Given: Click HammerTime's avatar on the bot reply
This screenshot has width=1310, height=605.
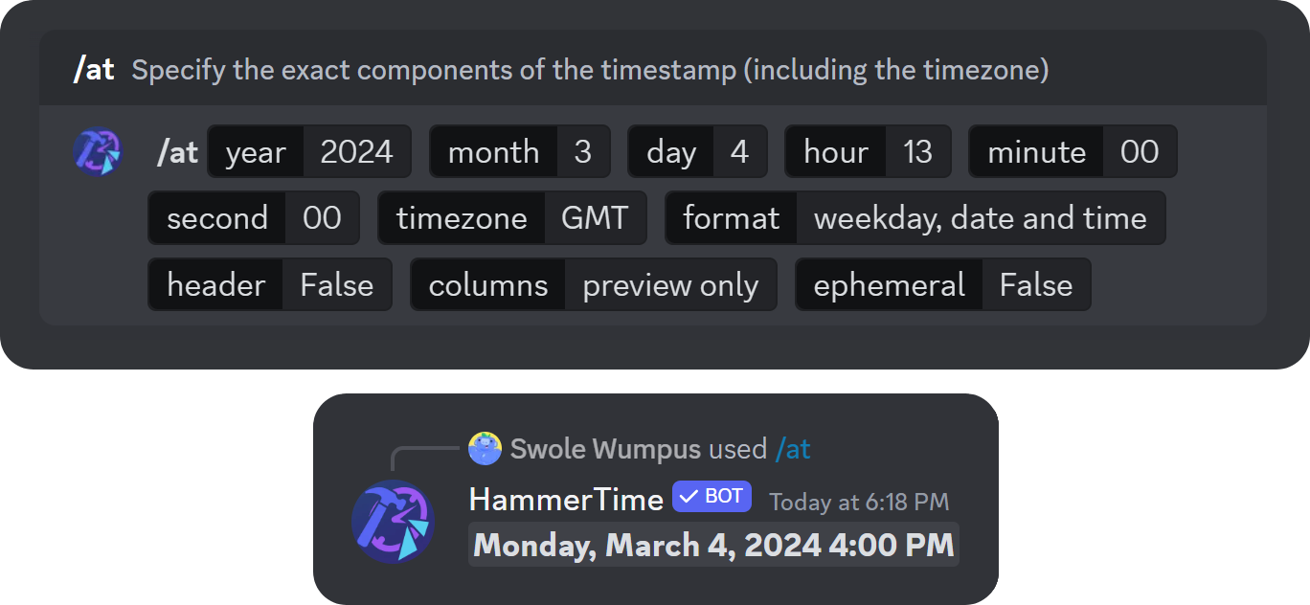Looking at the screenshot, I should coord(393,521).
